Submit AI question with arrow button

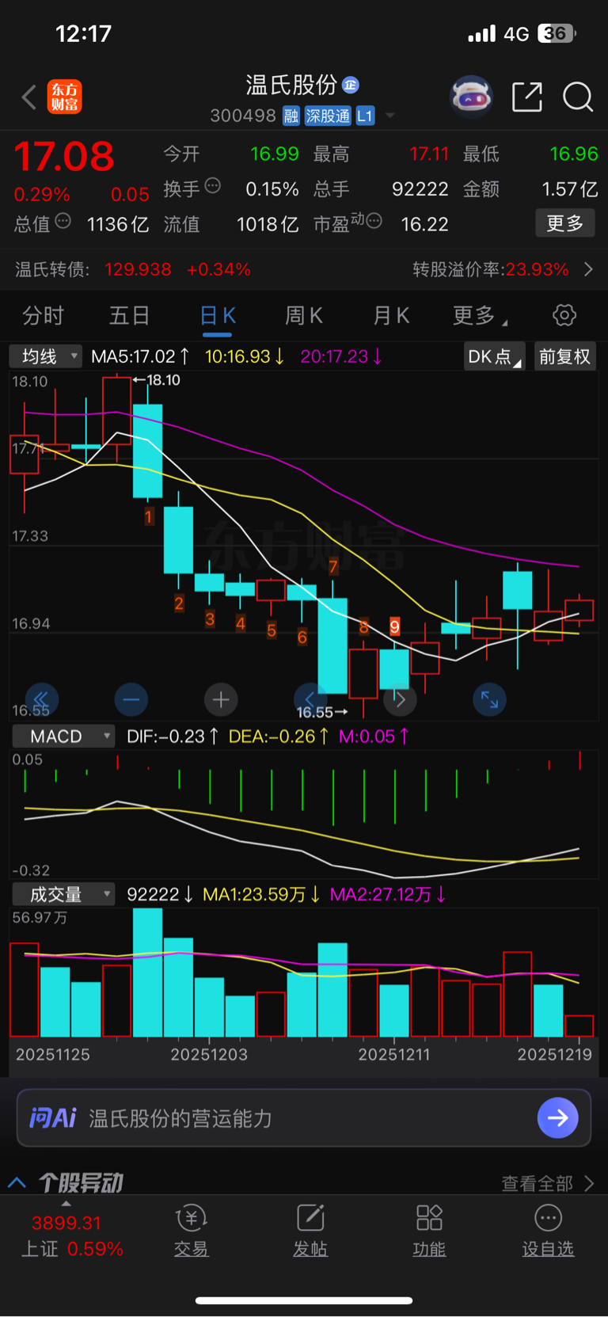pos(557,1117)
